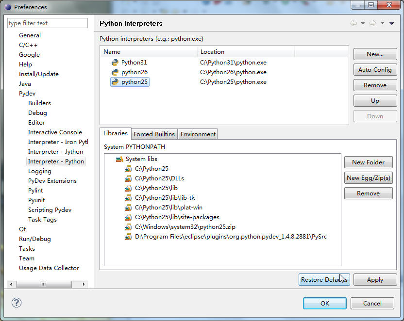
Task: Open the back history dropdown arrow
Action: pyautogui.click(x=362, y=23)
